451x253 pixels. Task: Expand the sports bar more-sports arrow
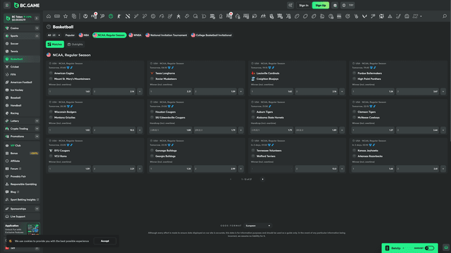point(421,17)
